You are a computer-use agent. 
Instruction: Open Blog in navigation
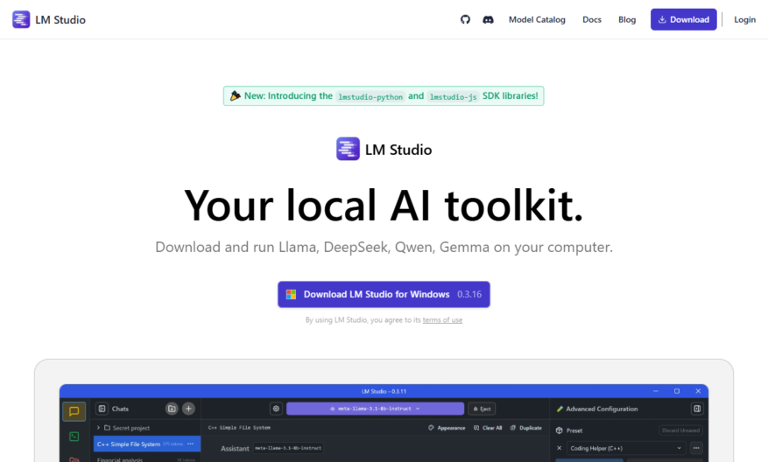click(x=627, y=19)
